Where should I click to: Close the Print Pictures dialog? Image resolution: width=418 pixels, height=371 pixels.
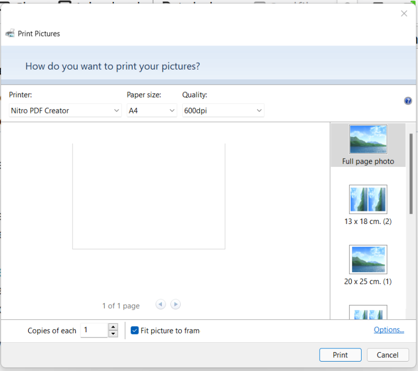pos(404,14)
